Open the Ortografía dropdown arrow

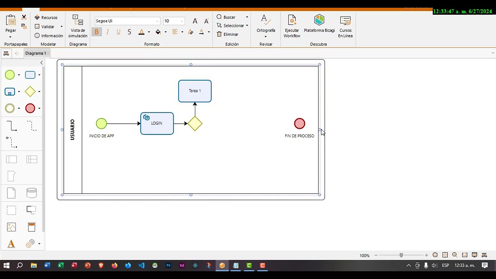(x=265, y=37)
